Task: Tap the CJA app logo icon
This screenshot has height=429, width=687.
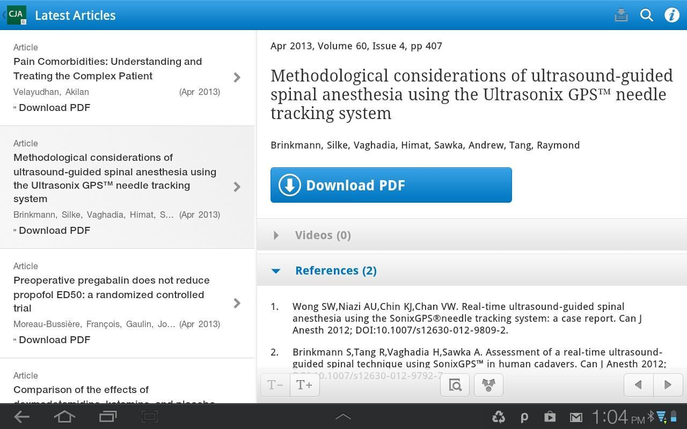Action: [x=16, y=15]
